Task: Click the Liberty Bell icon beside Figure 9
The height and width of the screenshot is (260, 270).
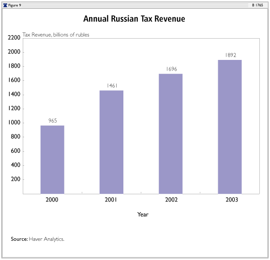Action: click(x=5, y=5)
